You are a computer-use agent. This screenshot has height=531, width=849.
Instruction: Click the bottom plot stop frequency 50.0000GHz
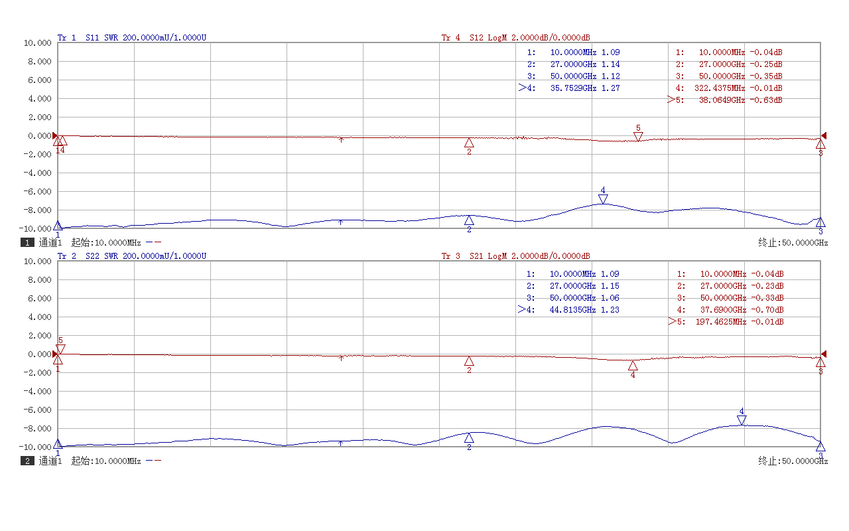(793, 461)
